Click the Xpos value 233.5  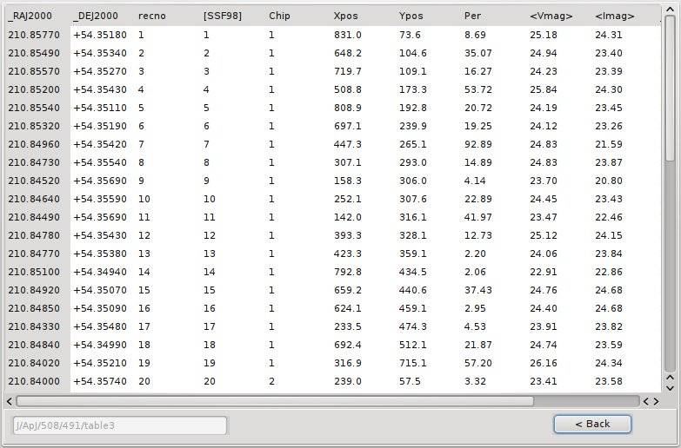point(347,326)
